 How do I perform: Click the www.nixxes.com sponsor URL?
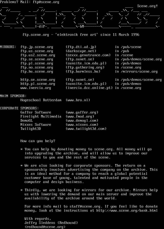coord(82,125)
